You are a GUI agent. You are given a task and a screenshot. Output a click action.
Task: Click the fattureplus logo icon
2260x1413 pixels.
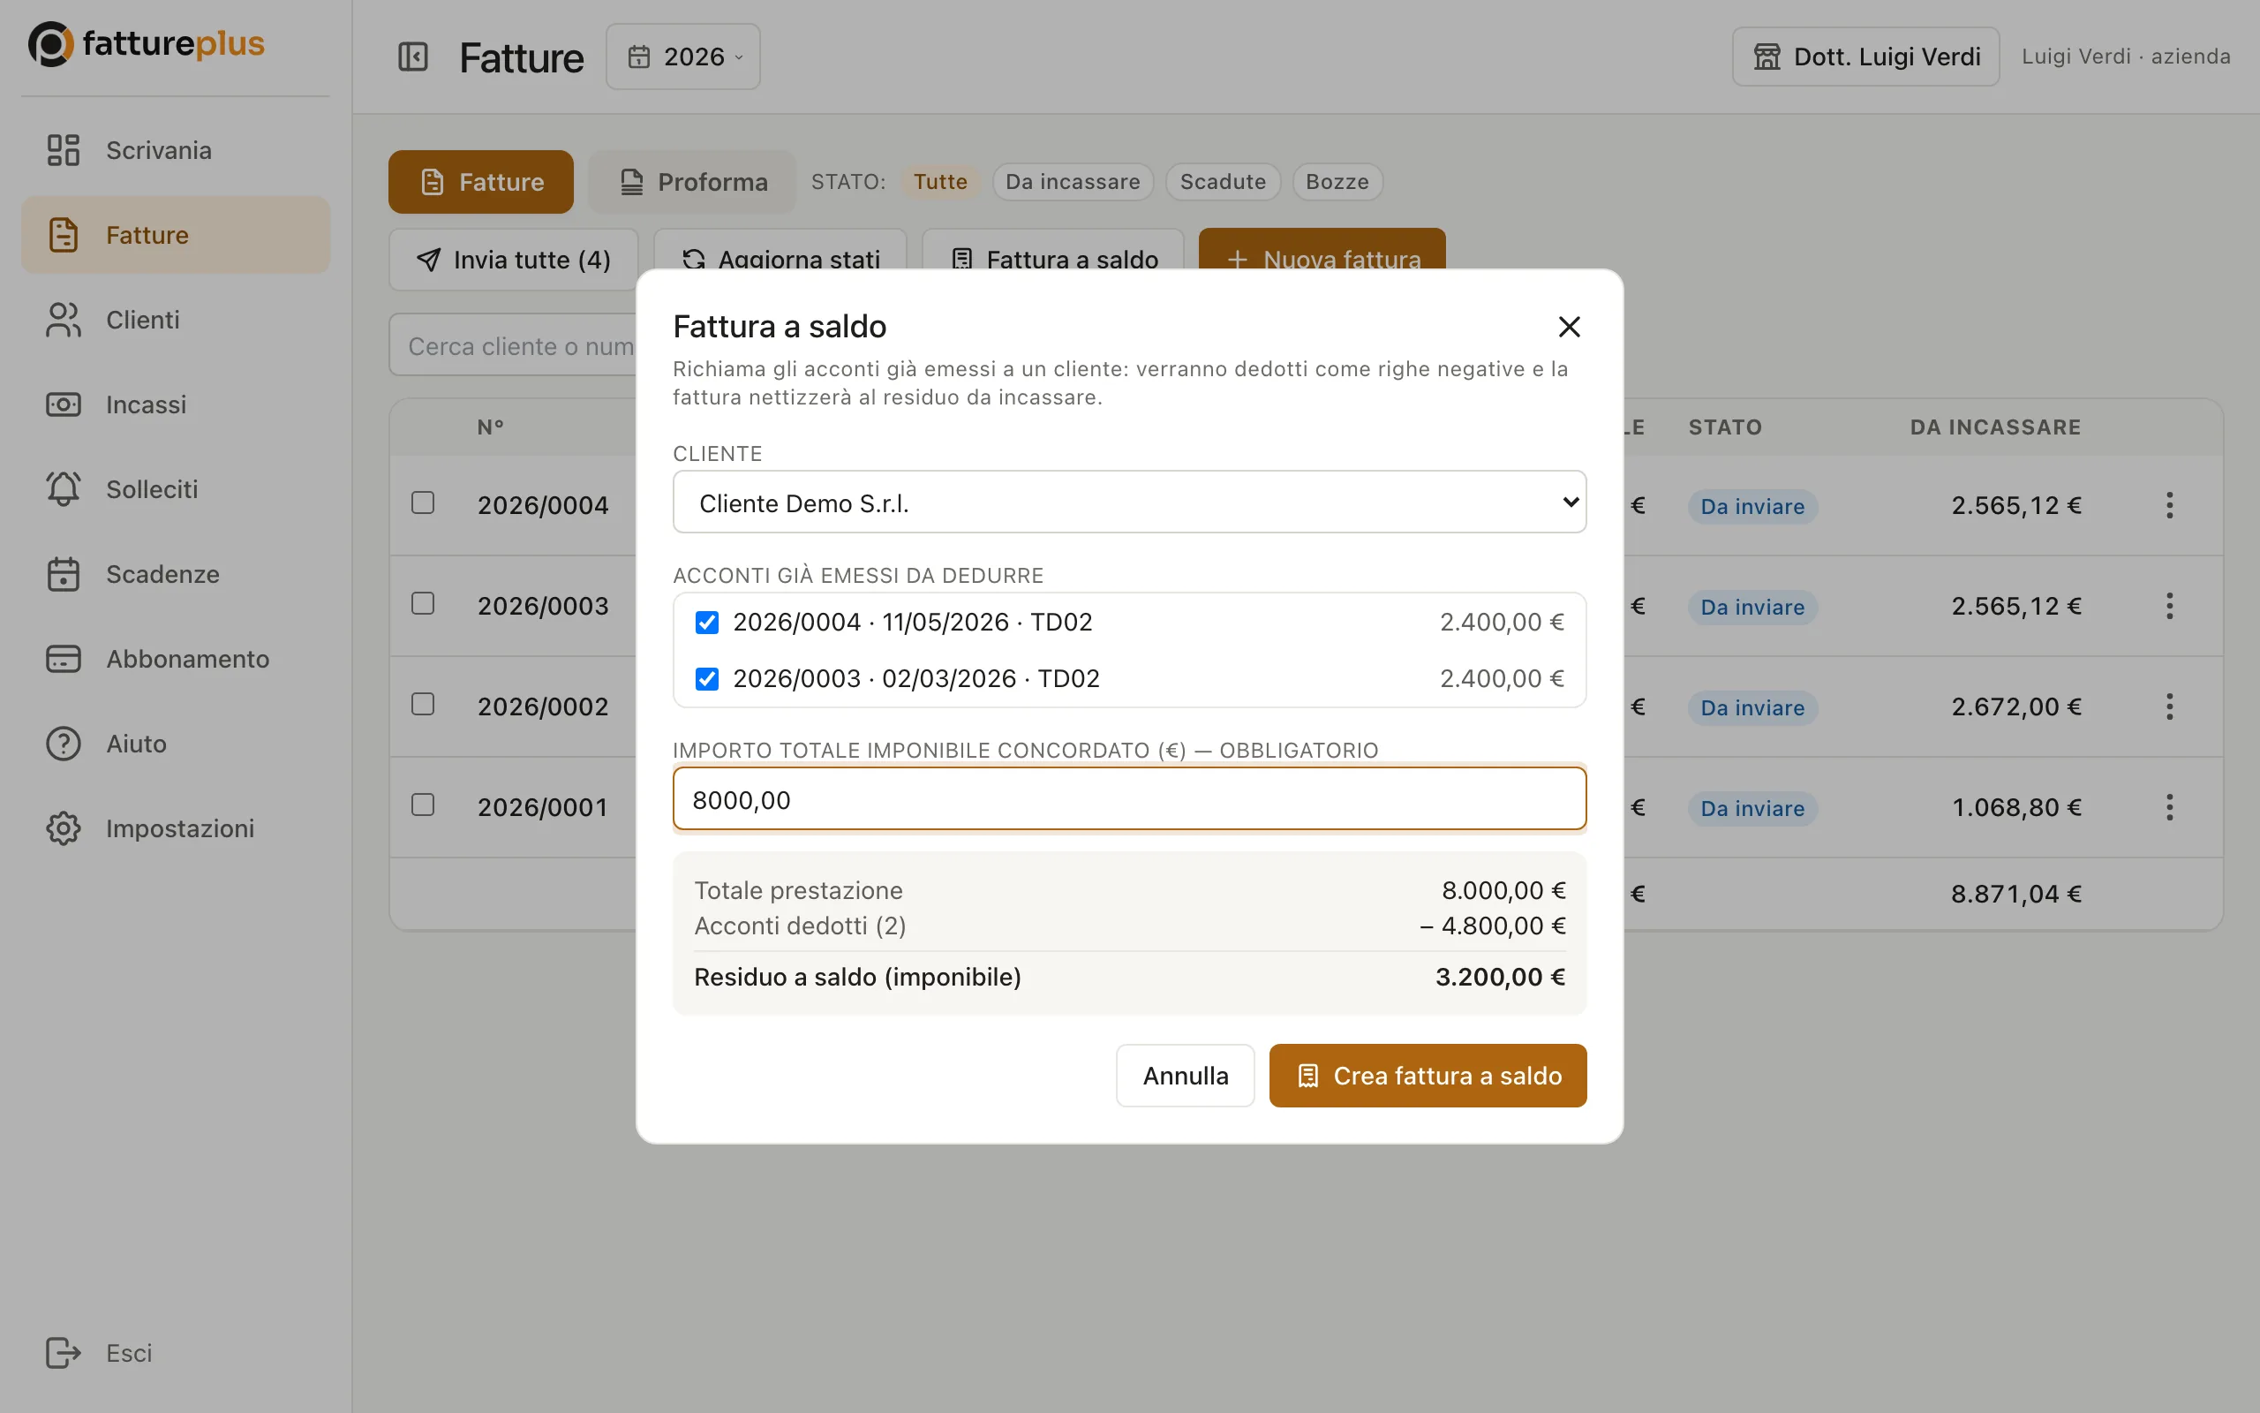50,44
